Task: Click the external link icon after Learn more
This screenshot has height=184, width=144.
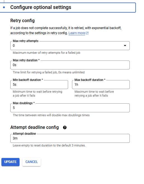Action: click(x=87, y=33)
